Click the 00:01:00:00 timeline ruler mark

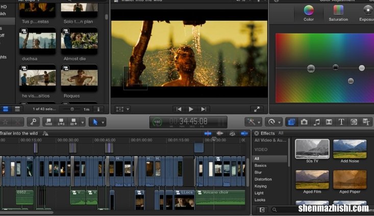coord(141,140)
